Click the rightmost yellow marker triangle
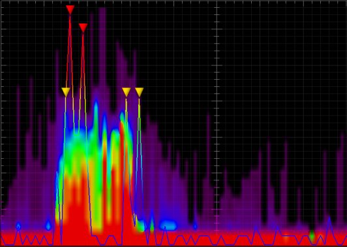The image size is (347, 247). (139, 92)
